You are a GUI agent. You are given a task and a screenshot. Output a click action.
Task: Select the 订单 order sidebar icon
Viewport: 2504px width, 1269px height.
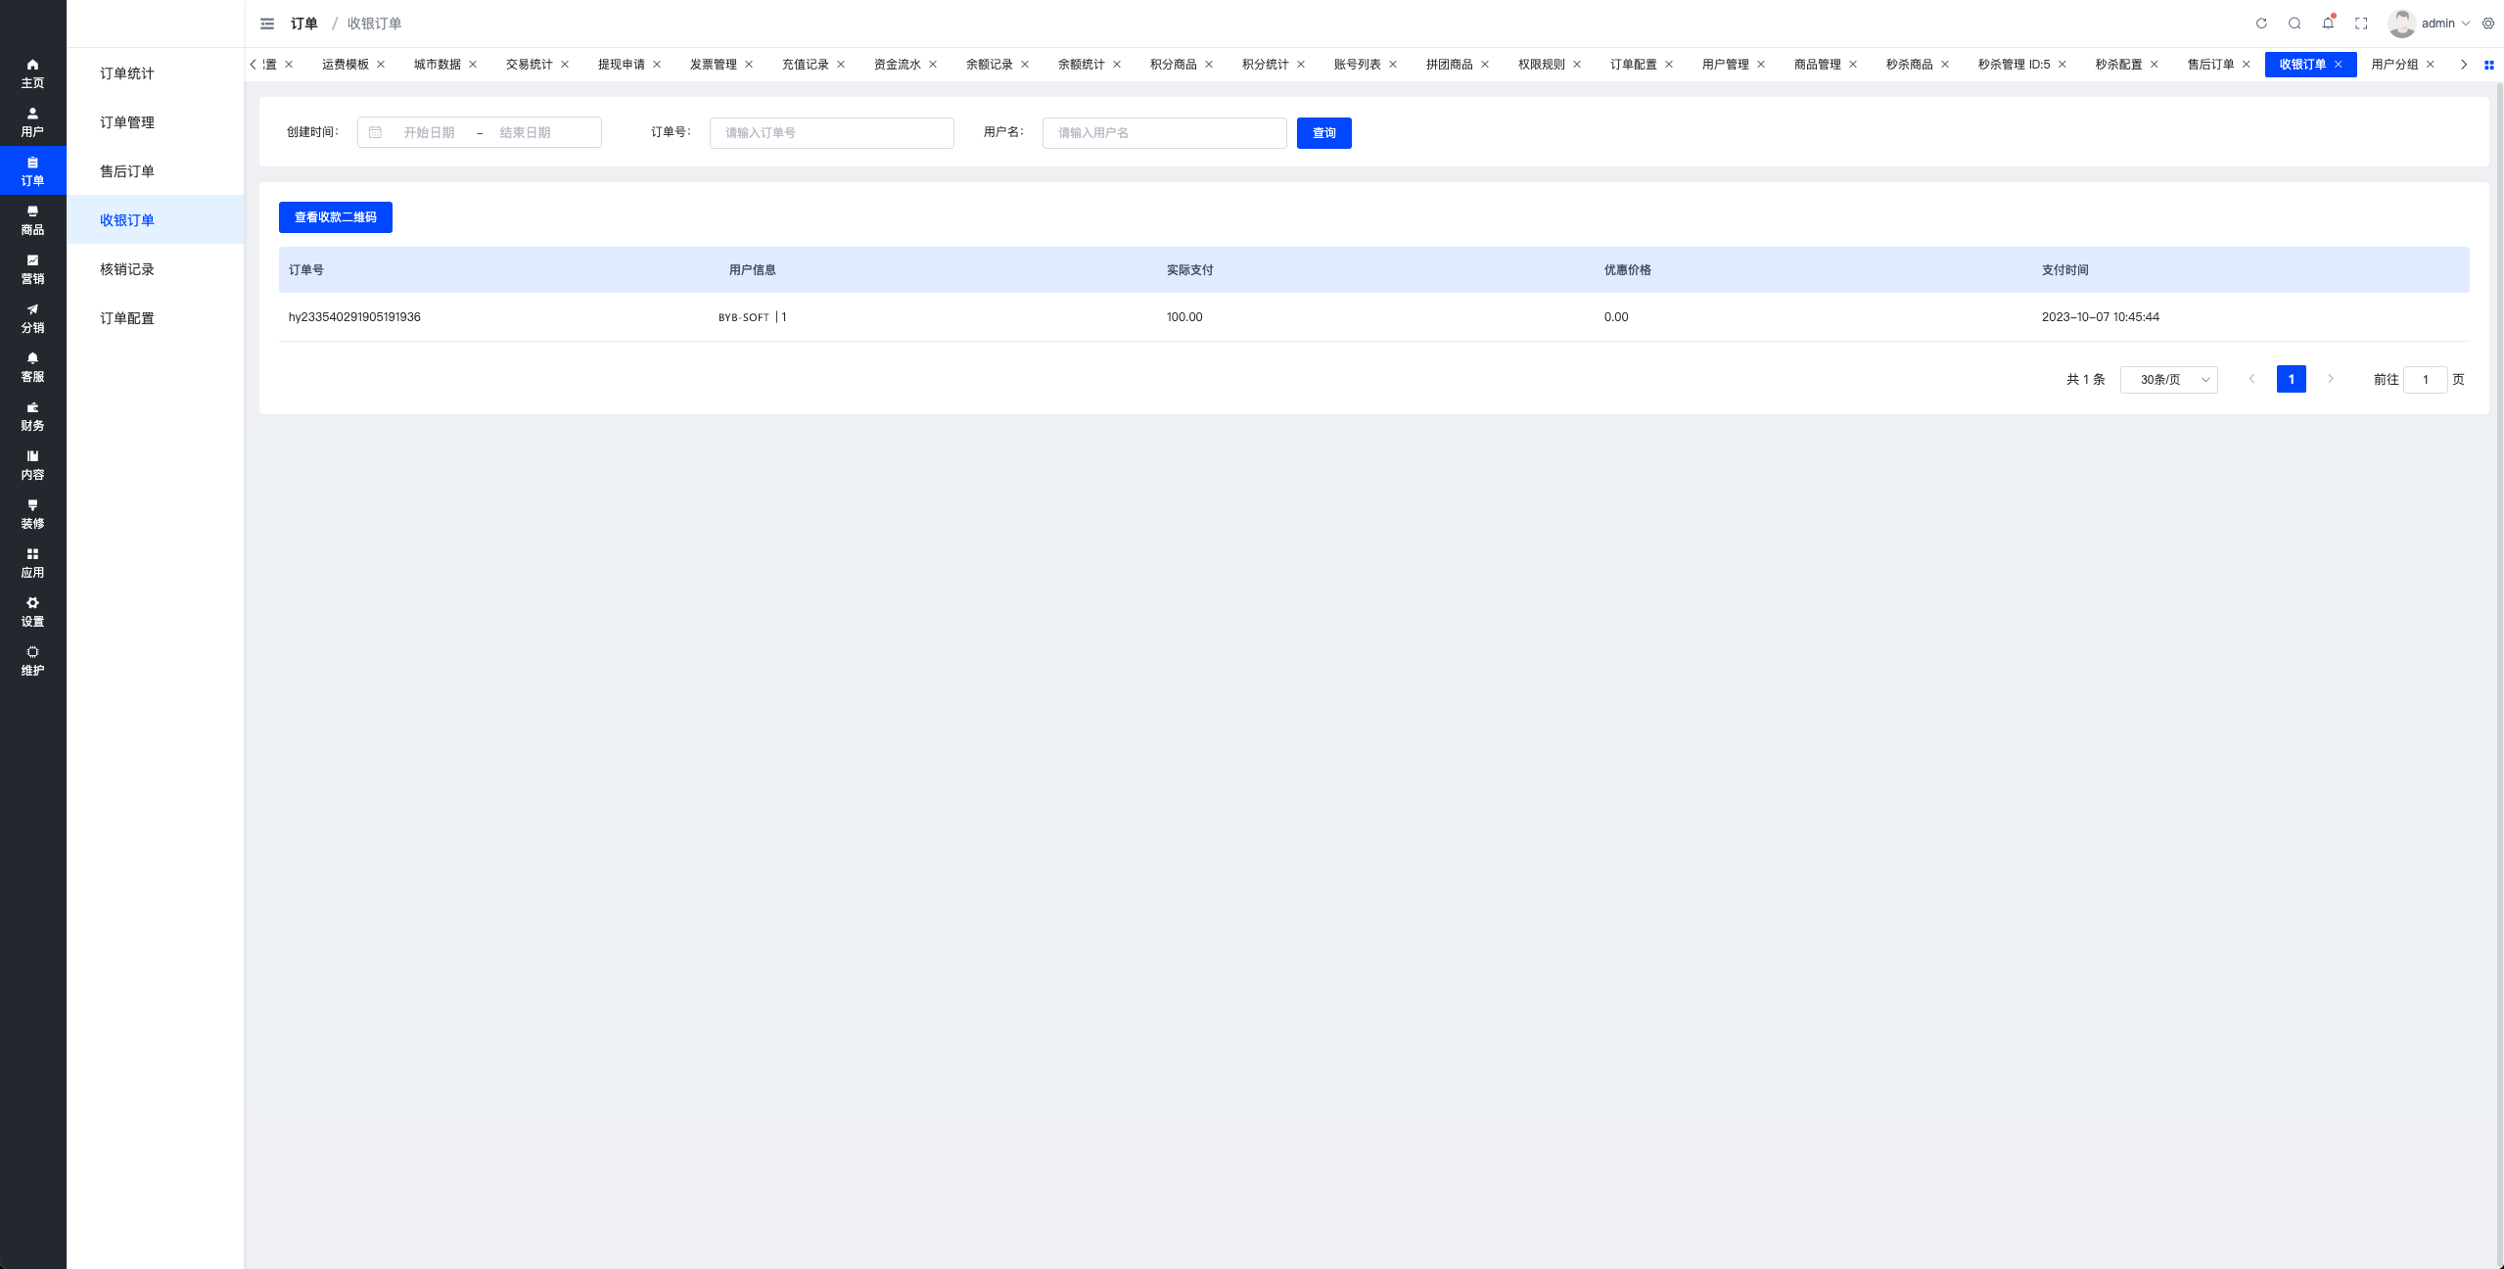tap(32, 171)
